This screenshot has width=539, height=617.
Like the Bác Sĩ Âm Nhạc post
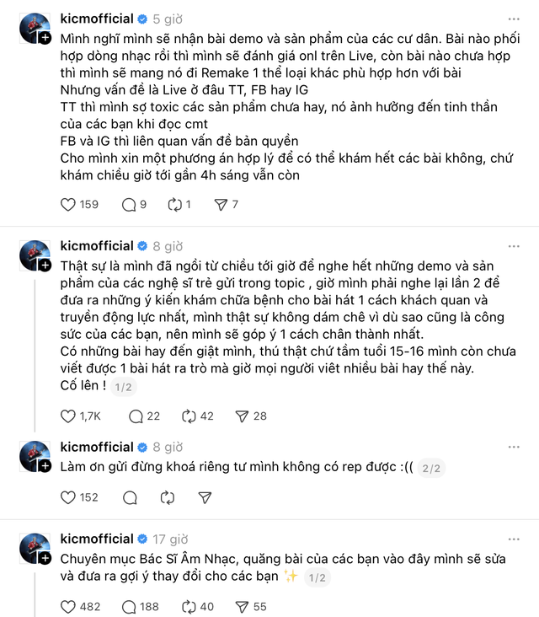click(70, 606)
